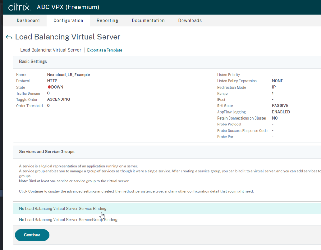Click the Continue button
Screen dimensions: 321x250
click(x=32, y=235)
